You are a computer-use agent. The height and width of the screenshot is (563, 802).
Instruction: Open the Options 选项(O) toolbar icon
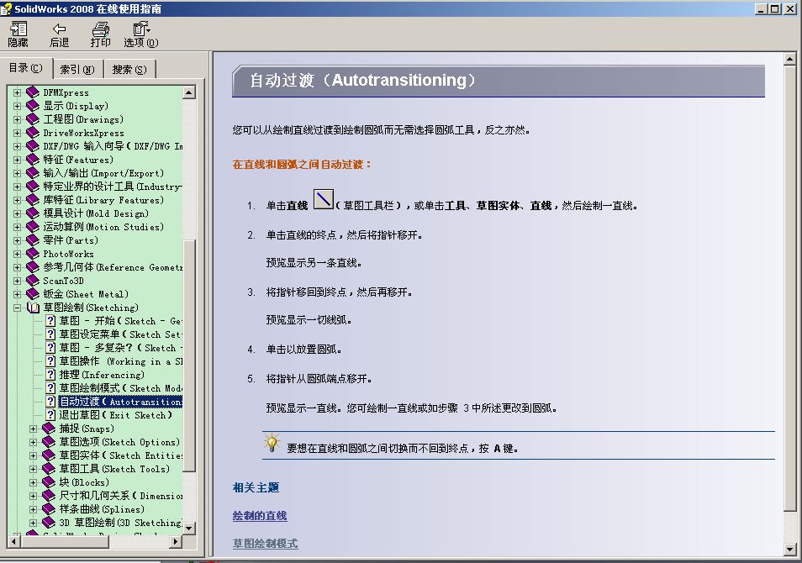coord(141,34)
